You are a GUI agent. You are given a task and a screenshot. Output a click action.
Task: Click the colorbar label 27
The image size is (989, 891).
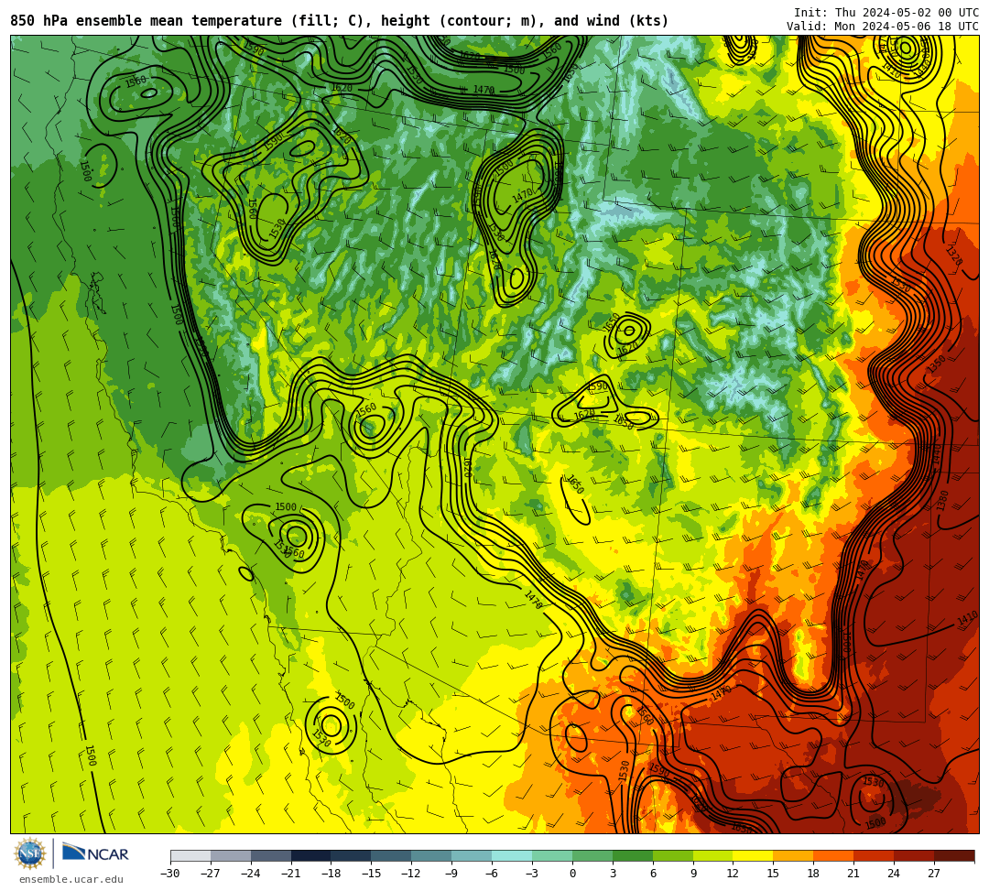(x=934, y=874)
